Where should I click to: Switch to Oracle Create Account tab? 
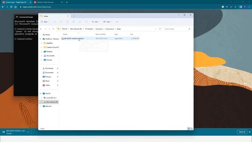[48, 2]
